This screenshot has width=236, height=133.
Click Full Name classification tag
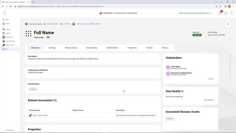(x=33, y=89)
